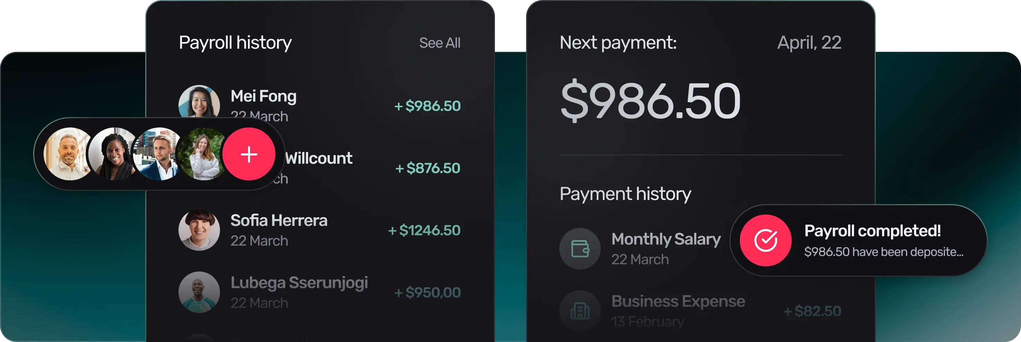Viewport: 1021px width, 342px height.
Task: Click the Monthly Salary wallet icon
Action: click(579, 249)
